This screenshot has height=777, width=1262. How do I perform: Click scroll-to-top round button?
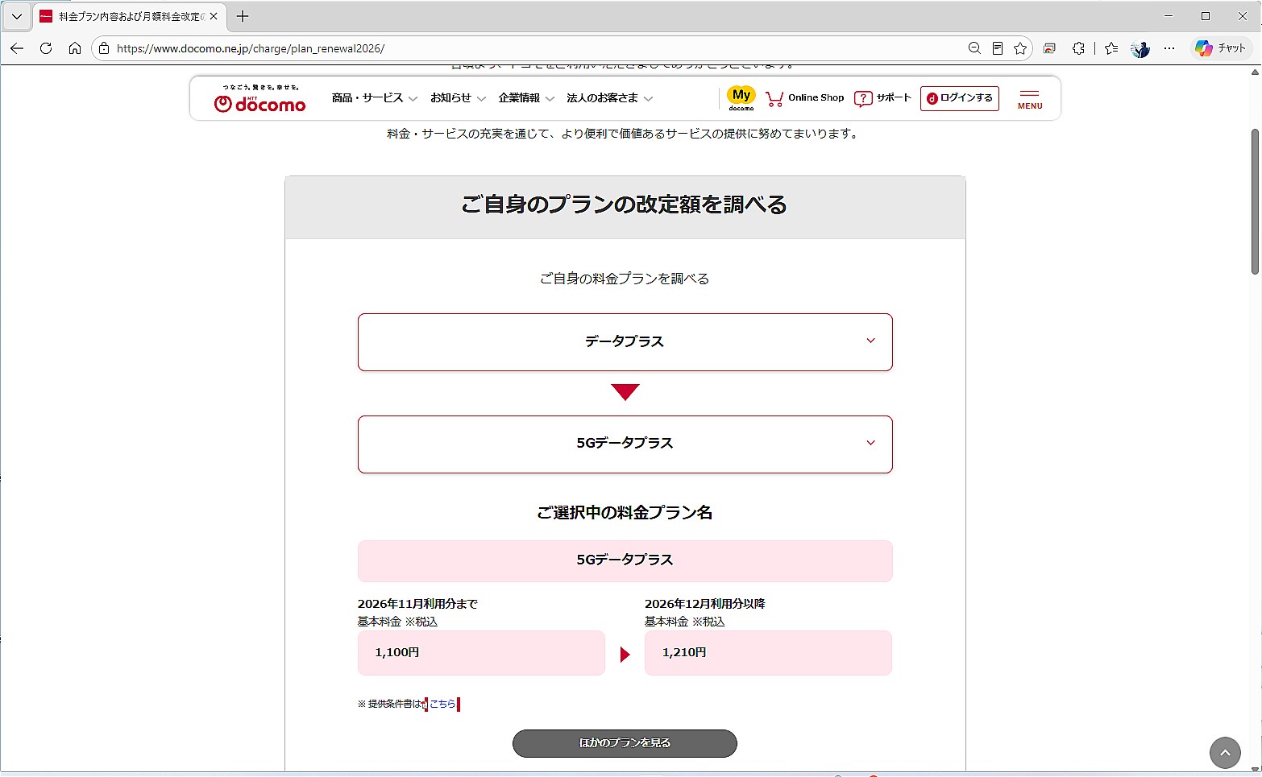point(1225,753)
